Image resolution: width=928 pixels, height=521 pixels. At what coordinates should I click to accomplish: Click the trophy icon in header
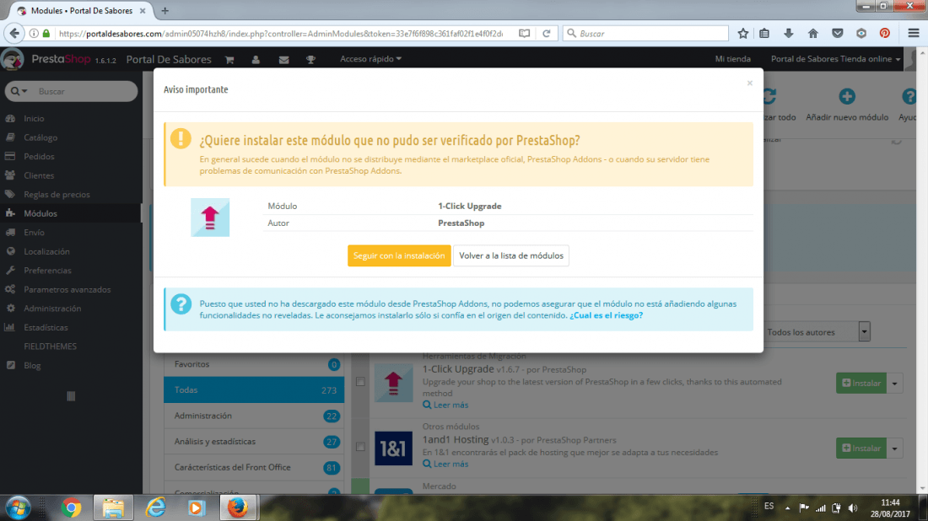(x=310, y=60)
